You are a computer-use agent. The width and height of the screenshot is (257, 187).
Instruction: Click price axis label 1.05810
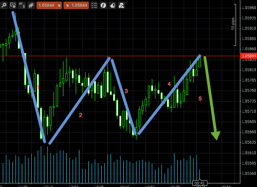249,70
